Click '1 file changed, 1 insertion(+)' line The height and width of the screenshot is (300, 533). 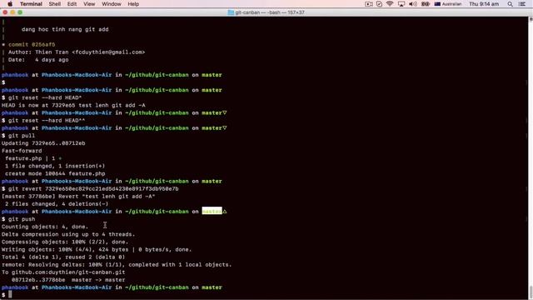(55, 166)
